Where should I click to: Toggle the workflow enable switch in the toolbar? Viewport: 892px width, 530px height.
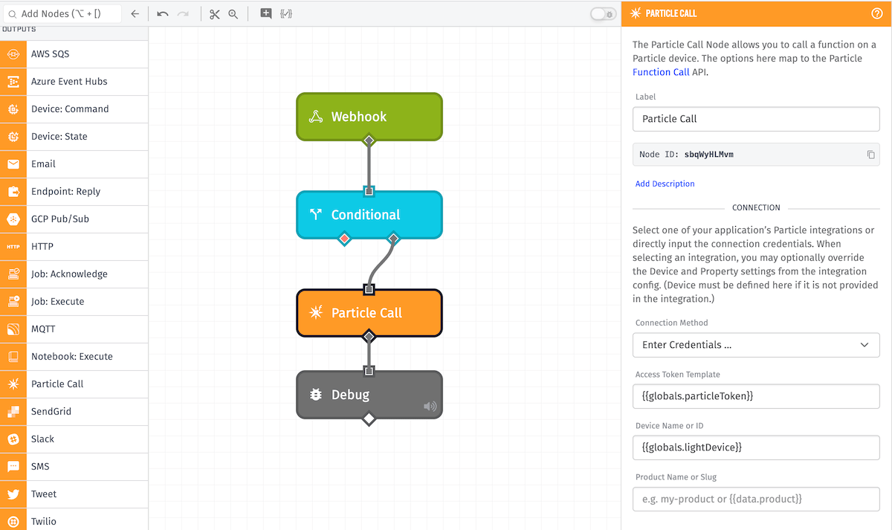pos(603,14)
